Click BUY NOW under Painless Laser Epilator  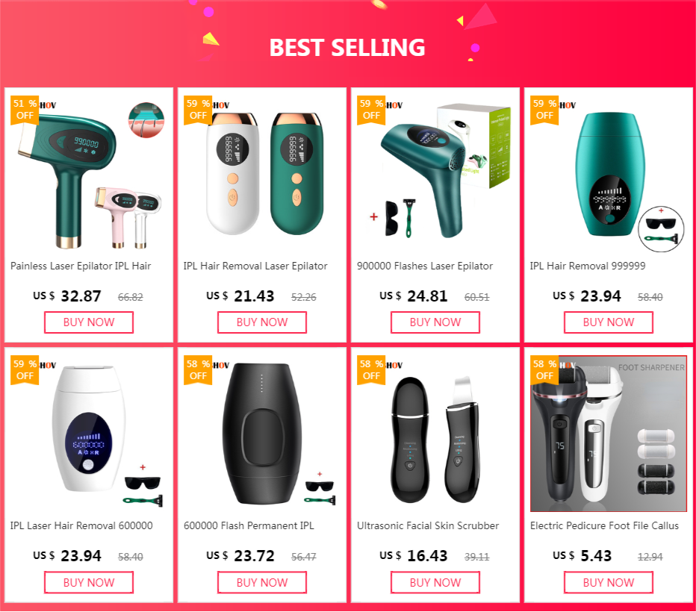pos(89,322)
